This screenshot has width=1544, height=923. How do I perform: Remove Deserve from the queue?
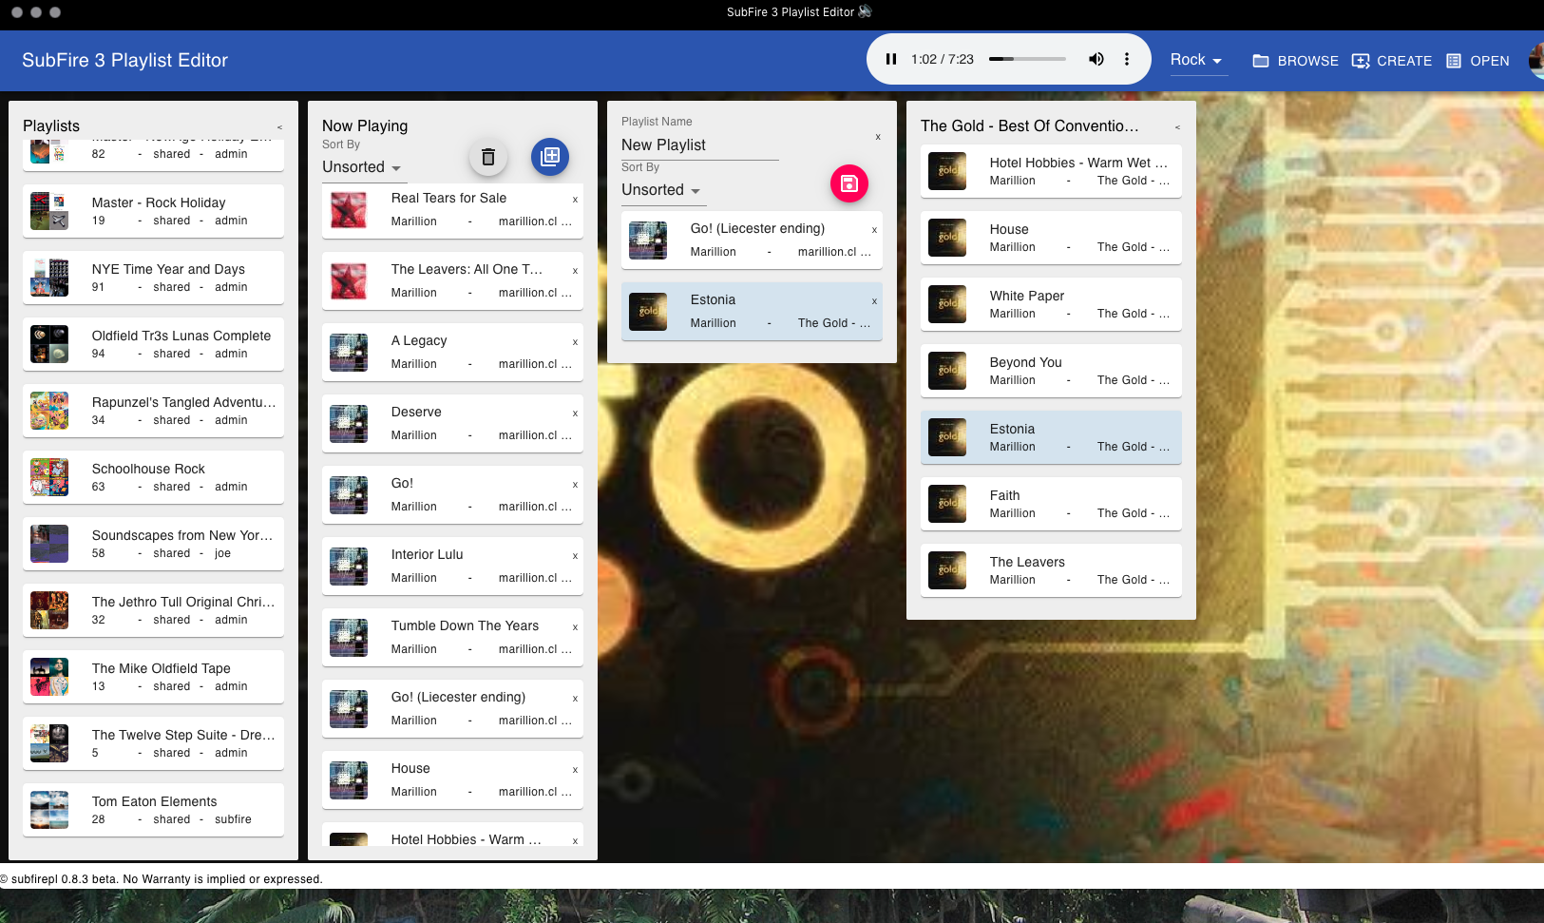[x=575, y=413]
